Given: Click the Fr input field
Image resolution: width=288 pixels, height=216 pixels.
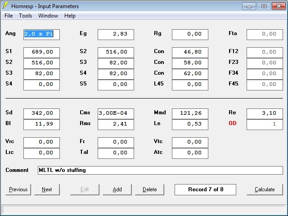Looking at the screenshot, I should 116,143.
